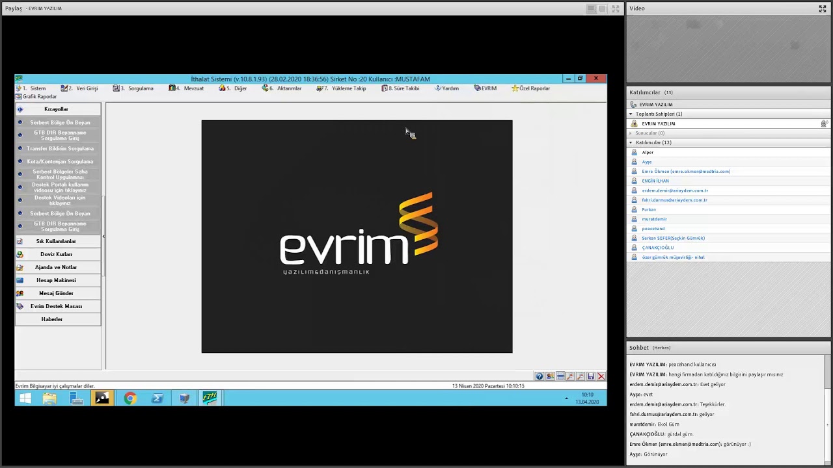The image size is (833, 468).
Task: Open the EVRIM menu
Action: click(x=485, y=88)
